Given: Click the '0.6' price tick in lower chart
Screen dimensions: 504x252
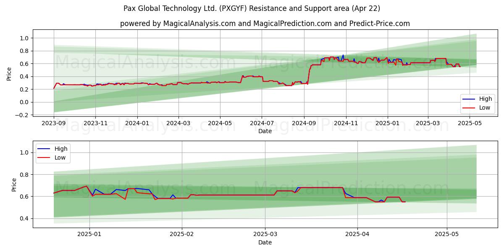Looking at the screenshot, I should click(25, 197).
